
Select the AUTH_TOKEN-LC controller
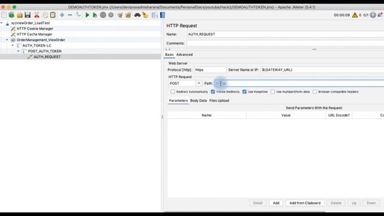pos(37,46)
